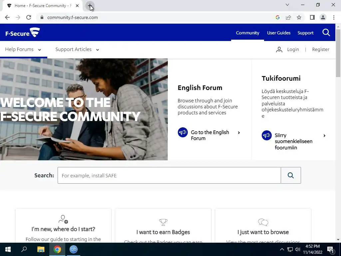Viewport: 341px width, 256px height.
Task: Open Chrome three-dot menu
Action: (334, 17)
